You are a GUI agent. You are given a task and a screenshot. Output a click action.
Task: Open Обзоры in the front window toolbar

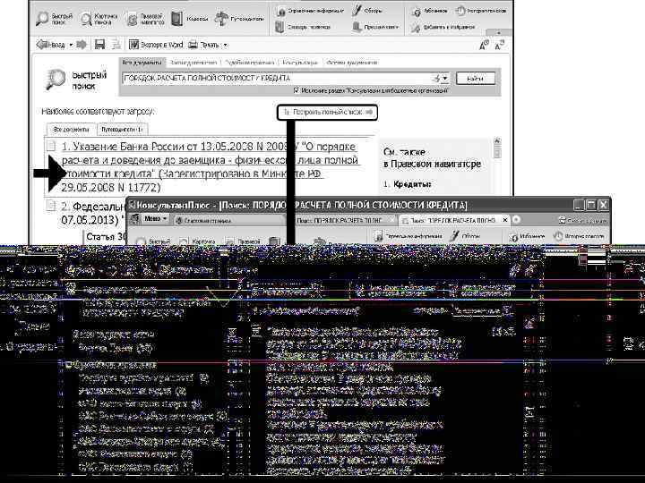(x=465, y=236)
